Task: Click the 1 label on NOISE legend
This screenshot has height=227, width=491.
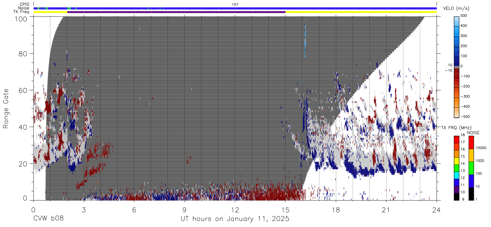Action: tap(477, 199)
